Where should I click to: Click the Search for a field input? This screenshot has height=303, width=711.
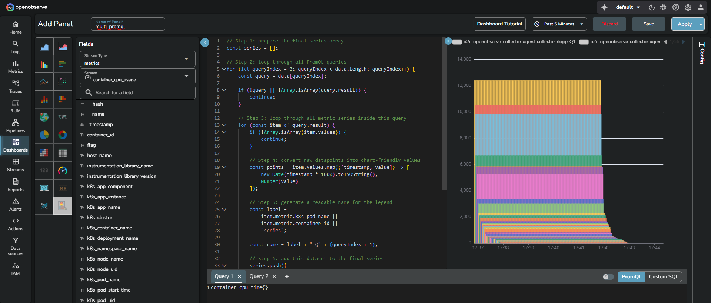(137, 93)
